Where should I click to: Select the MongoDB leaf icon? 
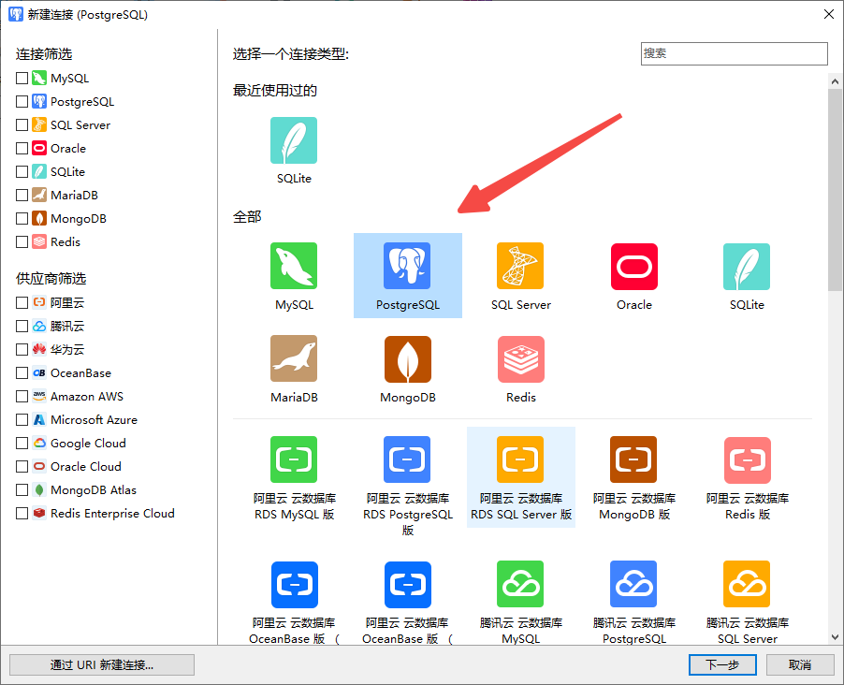[x=407, y=358]
